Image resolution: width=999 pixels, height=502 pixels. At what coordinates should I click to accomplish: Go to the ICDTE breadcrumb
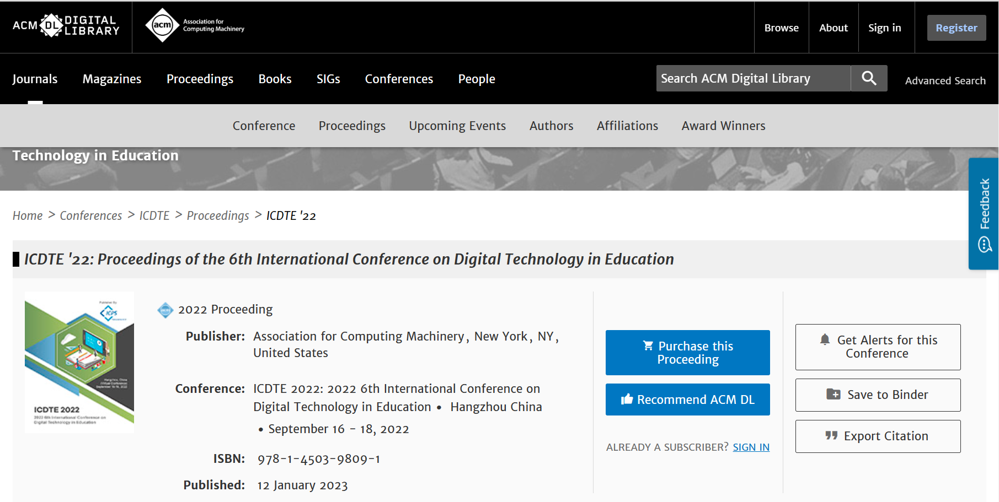point(154,215)
